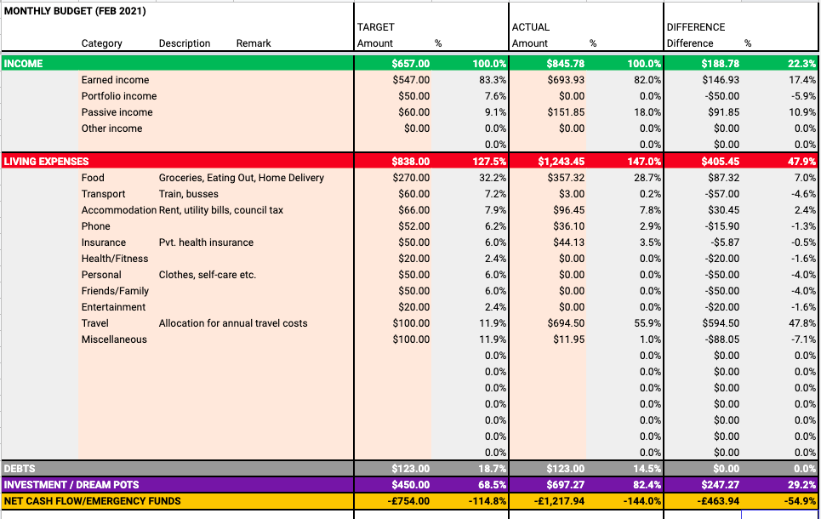Screen dimensions: 821x519
Task: Click the Entertainment category cell
Action: click(114, 307)
